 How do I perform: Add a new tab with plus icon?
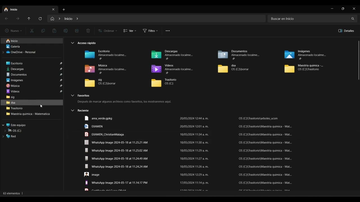tap(64, 10)
